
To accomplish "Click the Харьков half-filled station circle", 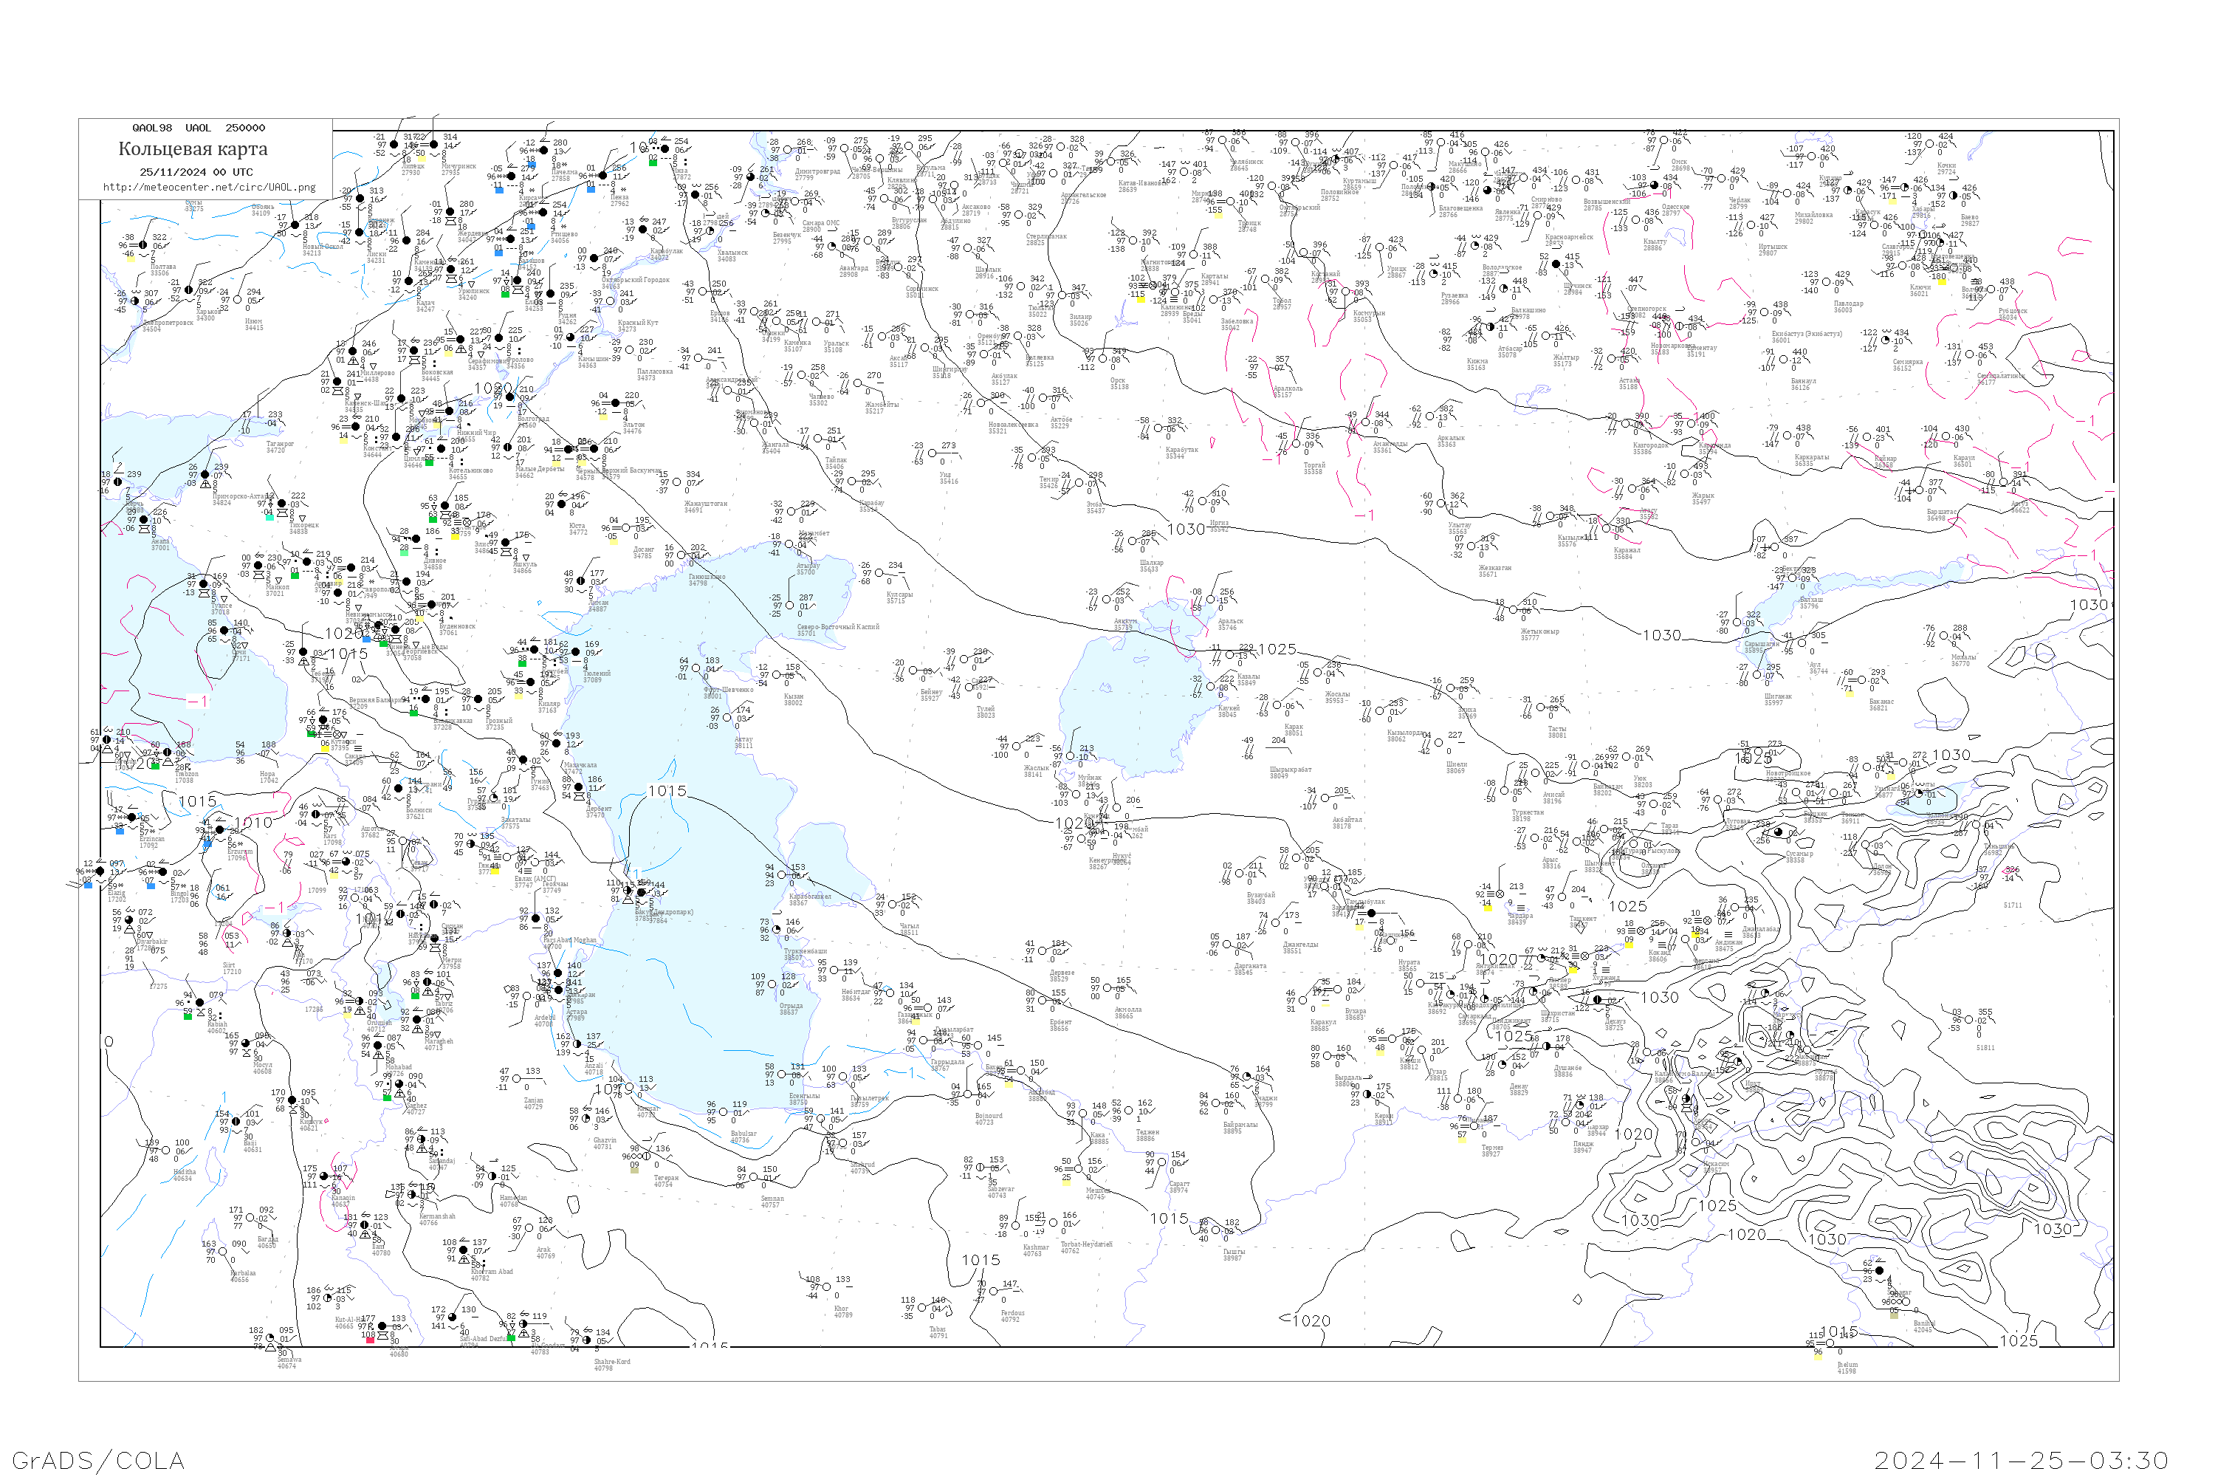I will [x=188, y=290].
